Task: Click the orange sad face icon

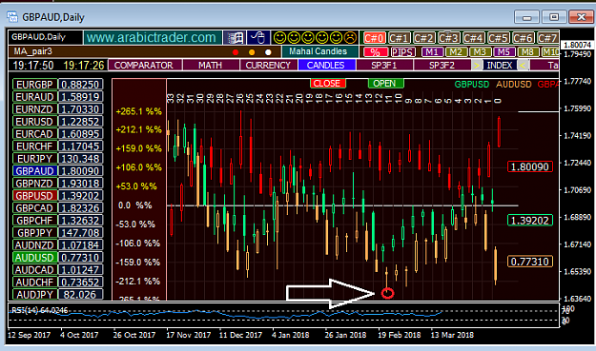Action: tap(350, 37)
